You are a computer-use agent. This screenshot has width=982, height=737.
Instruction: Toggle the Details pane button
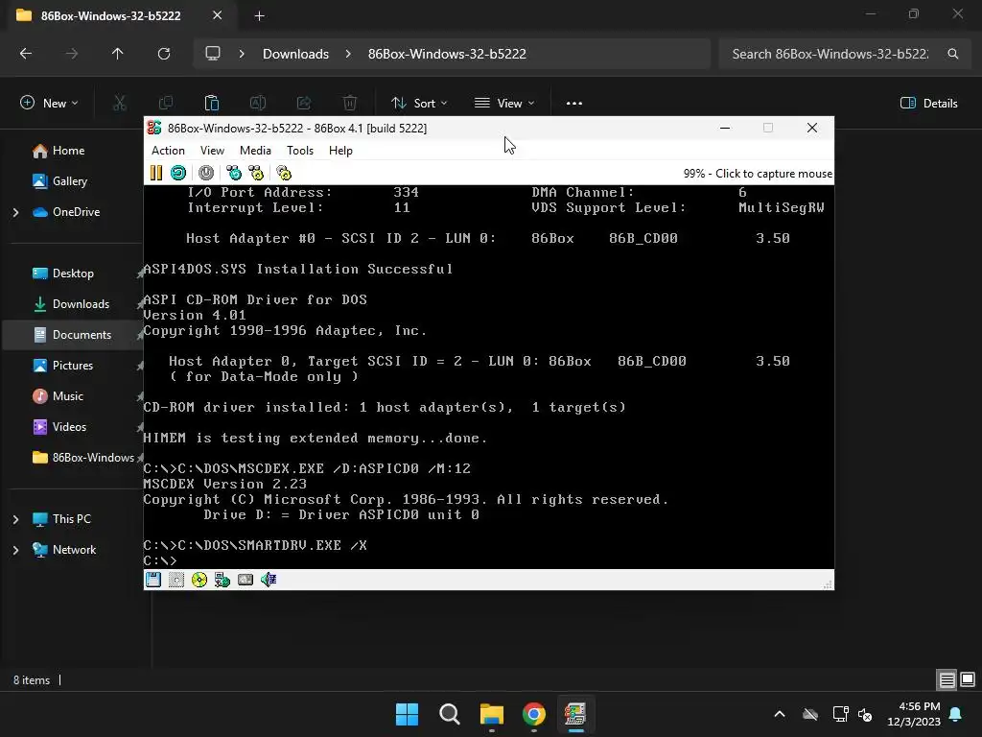coord(928,104)
